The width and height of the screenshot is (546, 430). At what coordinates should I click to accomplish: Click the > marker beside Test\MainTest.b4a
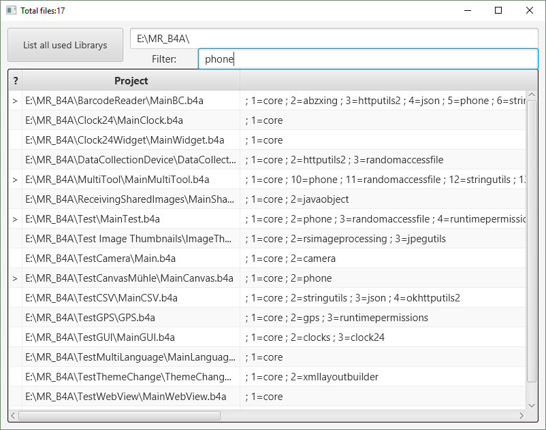(x=15, y=219)
